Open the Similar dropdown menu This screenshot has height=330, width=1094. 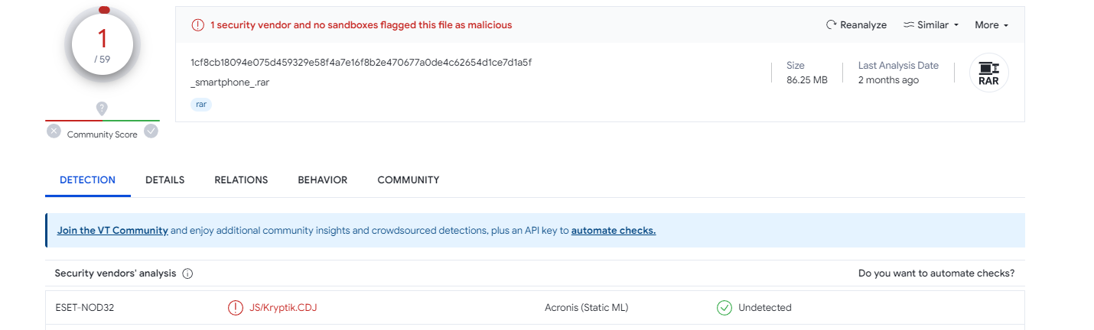coord(931,25)
